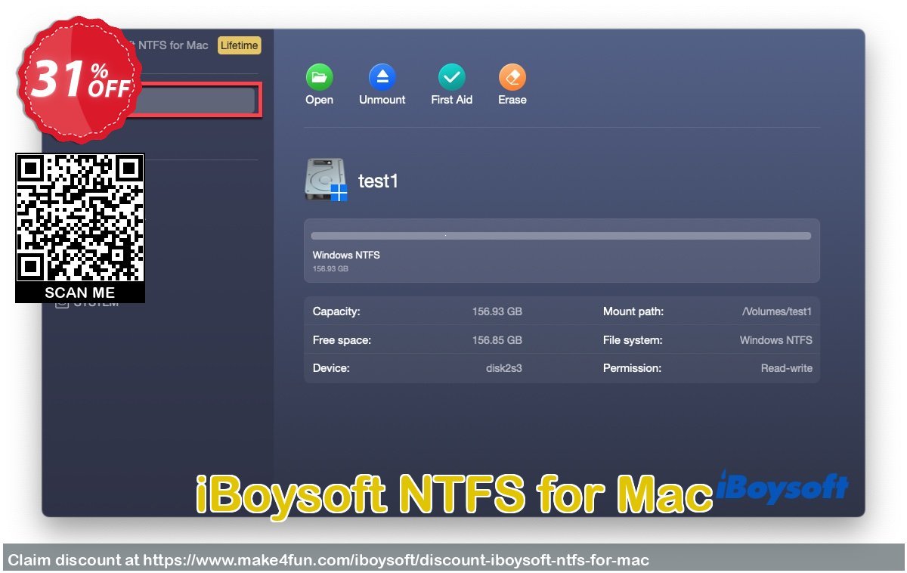Viewport: 907px width, 573px height.
Task: Click the Permission value Read-write
Action: coord(787,368)
